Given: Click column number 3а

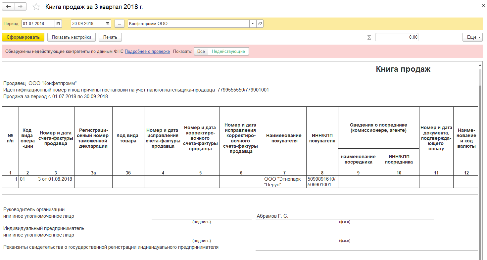Looking at the screenshot, I should coord(94,173).
